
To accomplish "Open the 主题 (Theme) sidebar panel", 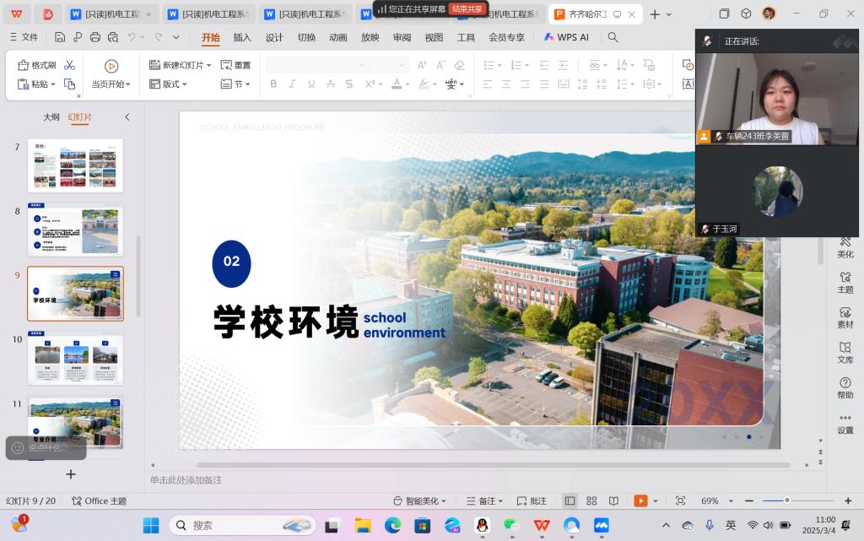I will 845,282.
